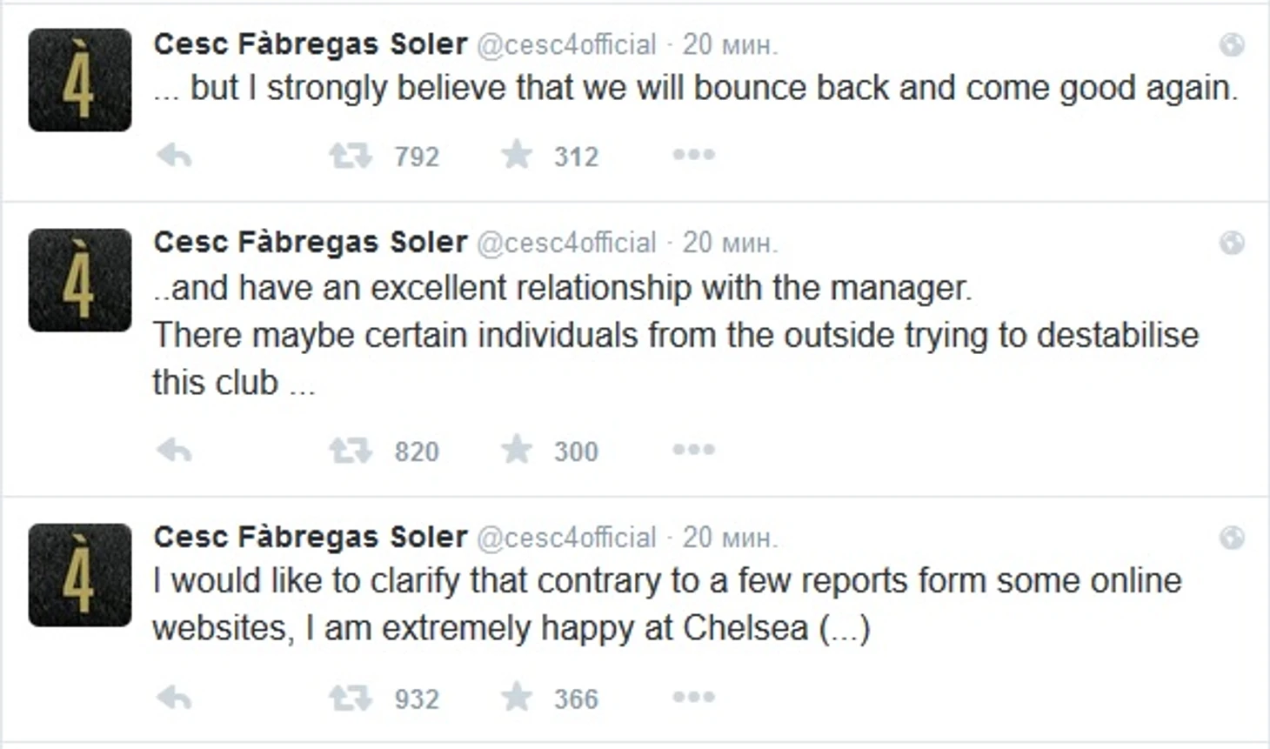Open Cesc Fàbregas Soler profile from first tweet
This screenshot has width=1270, height=749.
click(311, 43)
